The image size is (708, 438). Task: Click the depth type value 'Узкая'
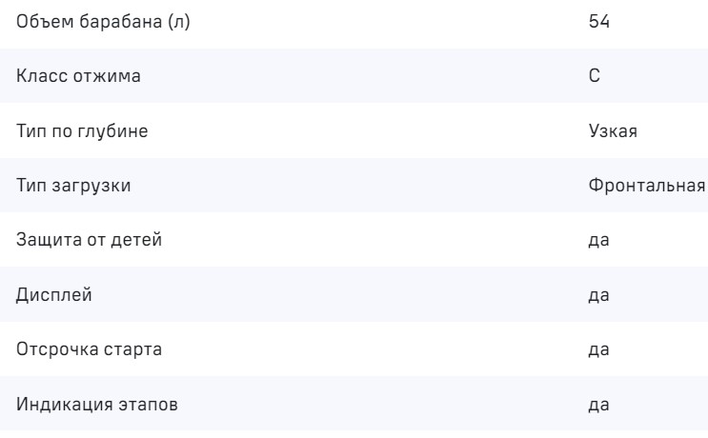(612, 129)
